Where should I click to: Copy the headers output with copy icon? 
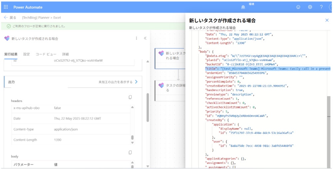(x=130, y=97)
